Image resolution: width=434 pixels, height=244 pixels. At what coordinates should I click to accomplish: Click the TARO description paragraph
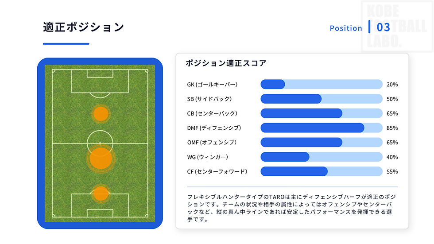[x=291, y=208]
